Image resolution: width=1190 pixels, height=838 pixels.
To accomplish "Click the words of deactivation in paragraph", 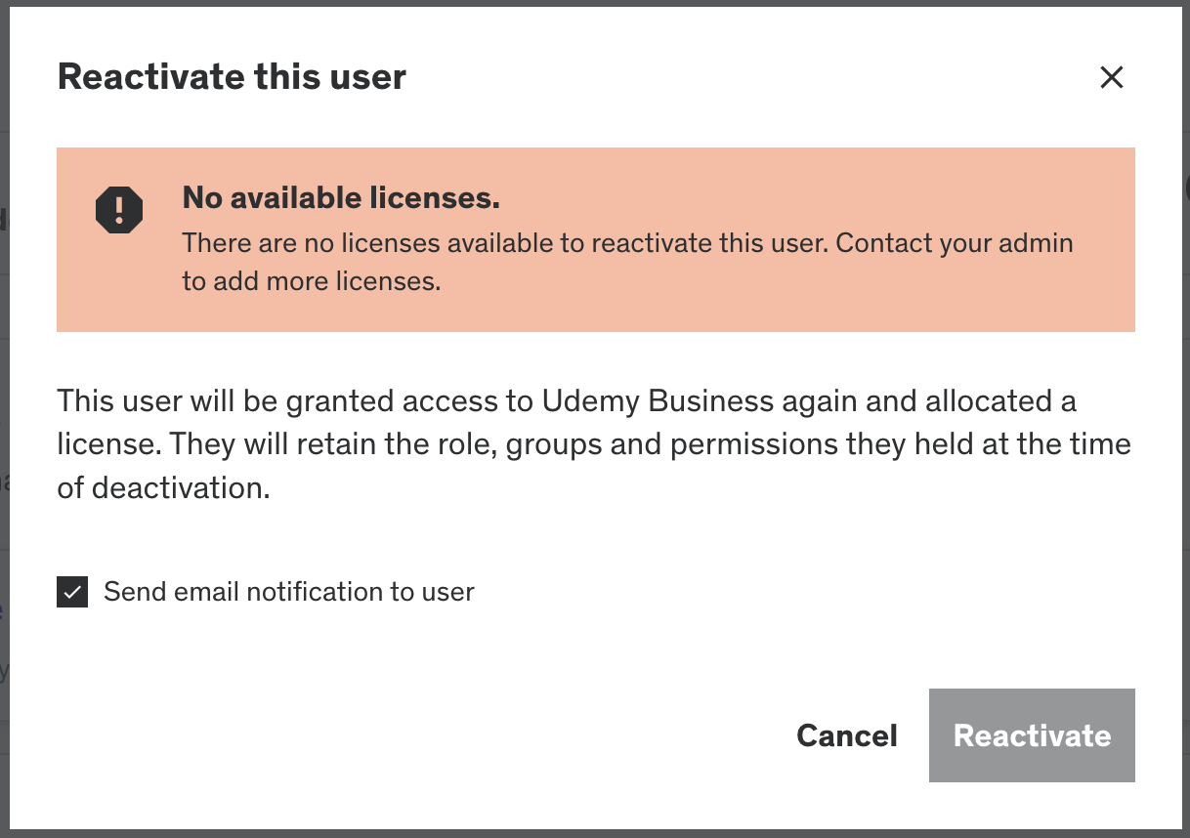I will pos(163,487).
